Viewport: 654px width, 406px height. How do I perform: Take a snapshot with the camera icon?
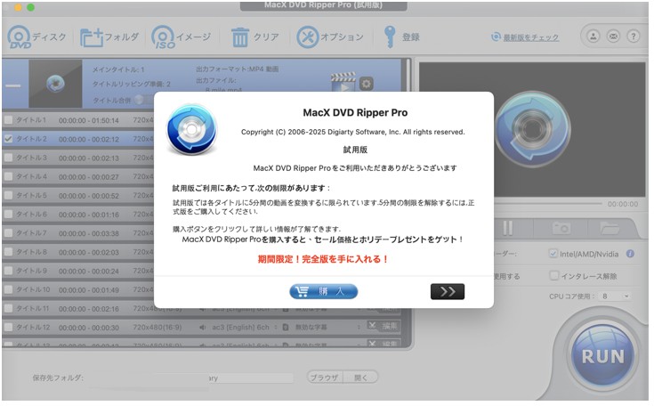561,228
